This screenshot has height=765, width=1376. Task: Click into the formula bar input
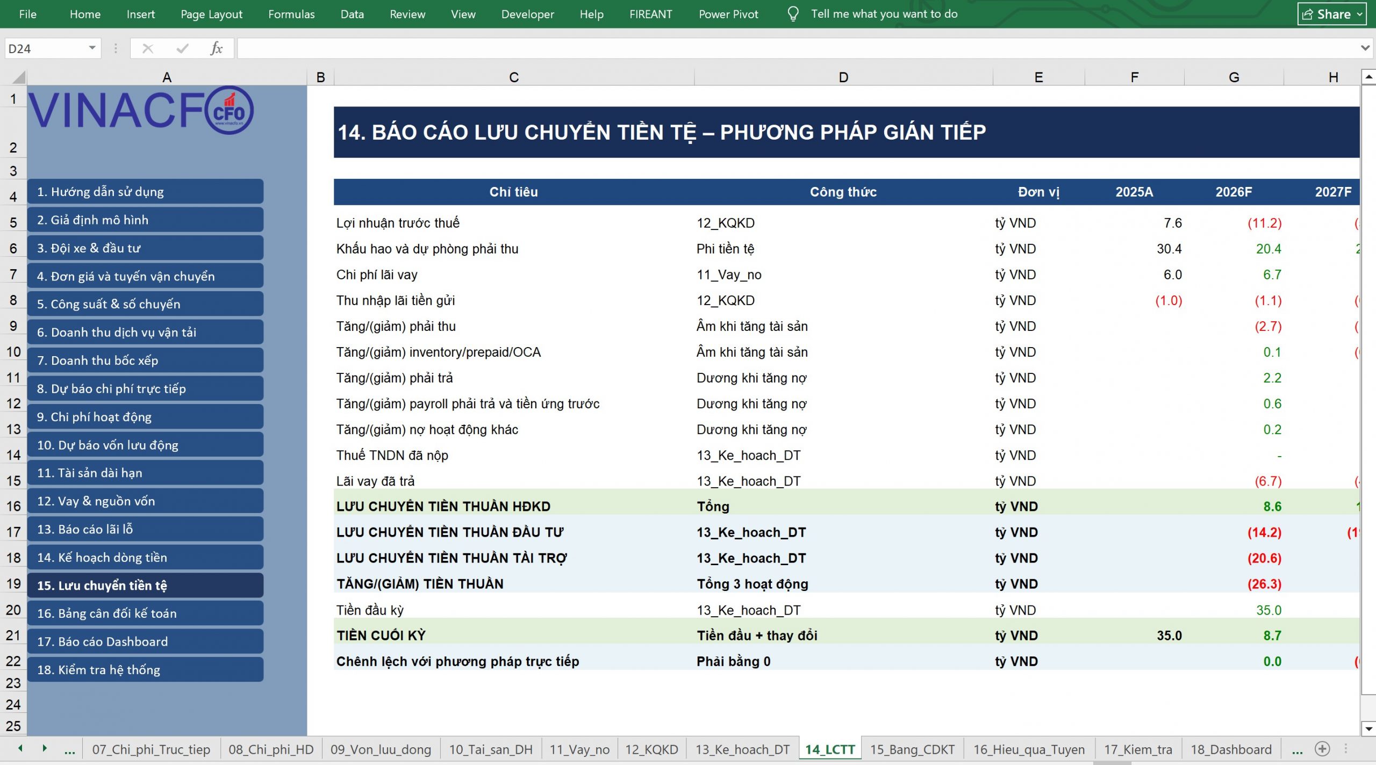click(x=798, y=48)
